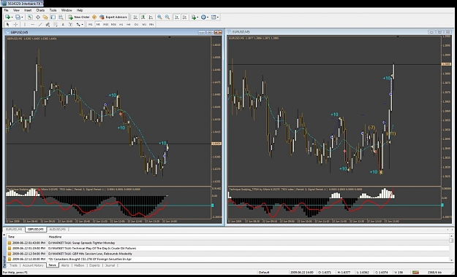The image size is (457, 277).
Task: Toggle chart auto scroll icon
Action: coord(177,17)
